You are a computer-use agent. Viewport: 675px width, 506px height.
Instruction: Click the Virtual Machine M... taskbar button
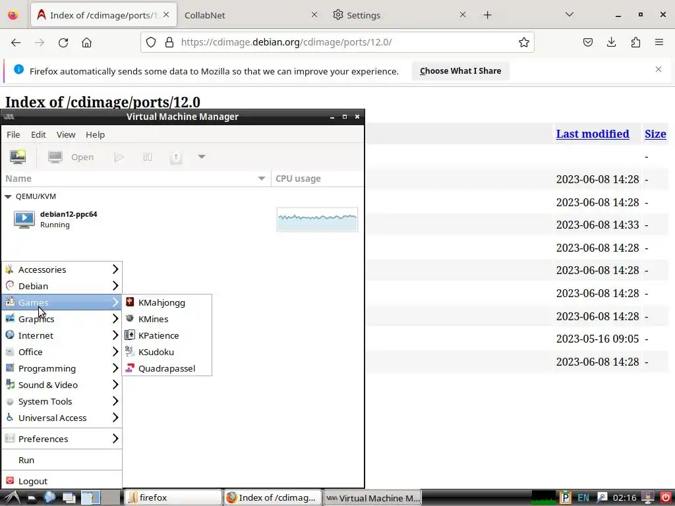pos(372,498)
